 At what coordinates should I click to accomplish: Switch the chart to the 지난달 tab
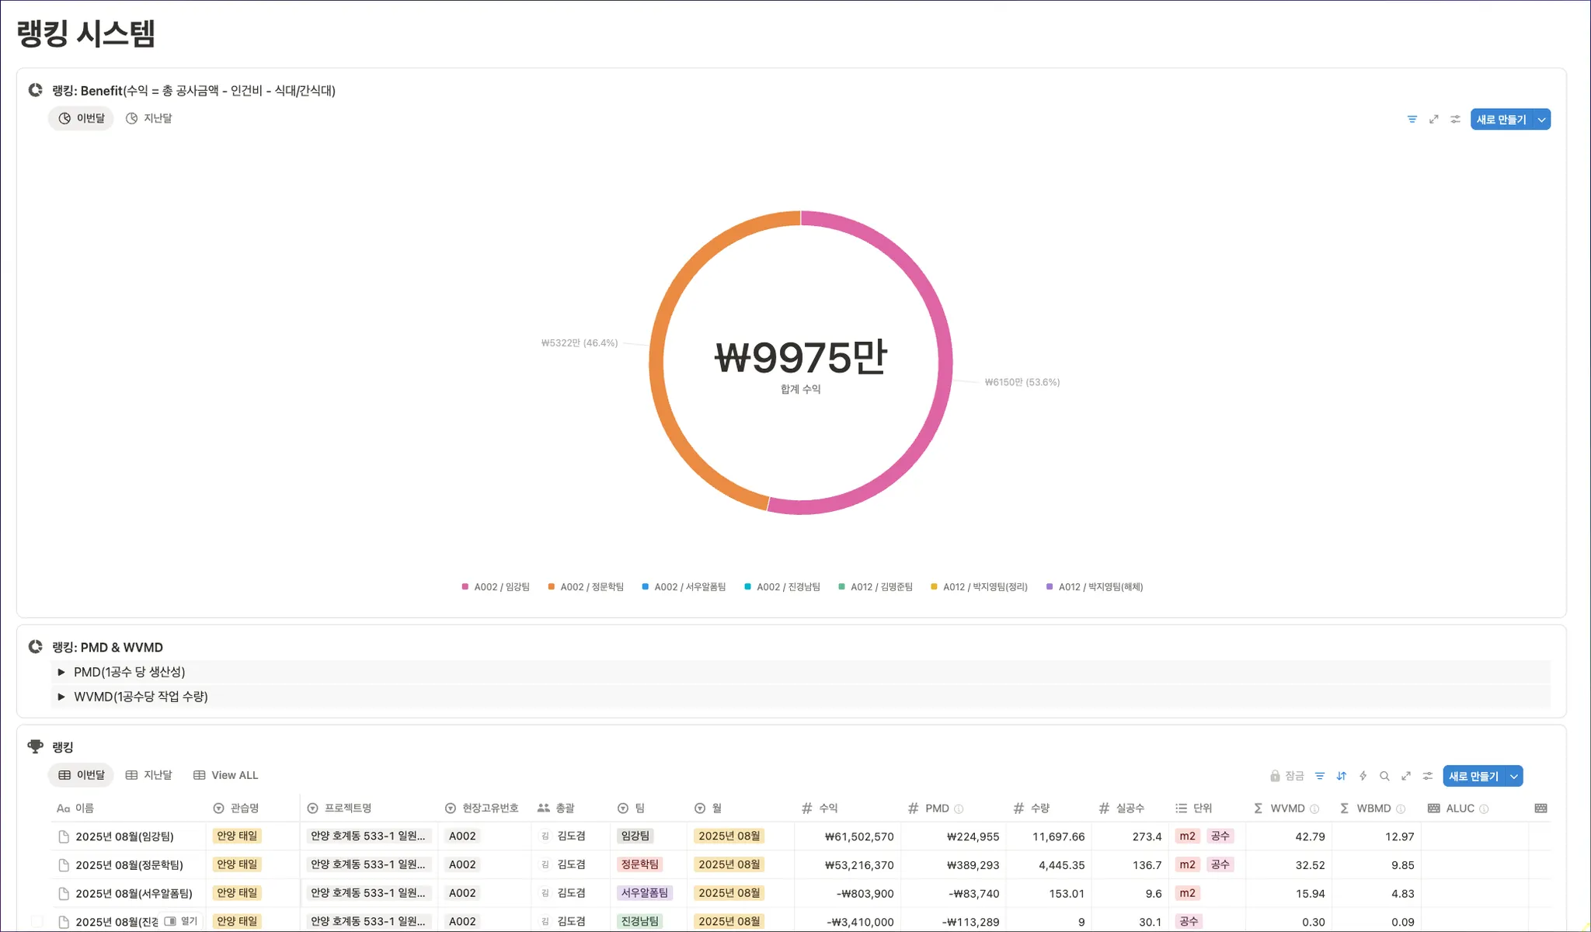(149, 118)
